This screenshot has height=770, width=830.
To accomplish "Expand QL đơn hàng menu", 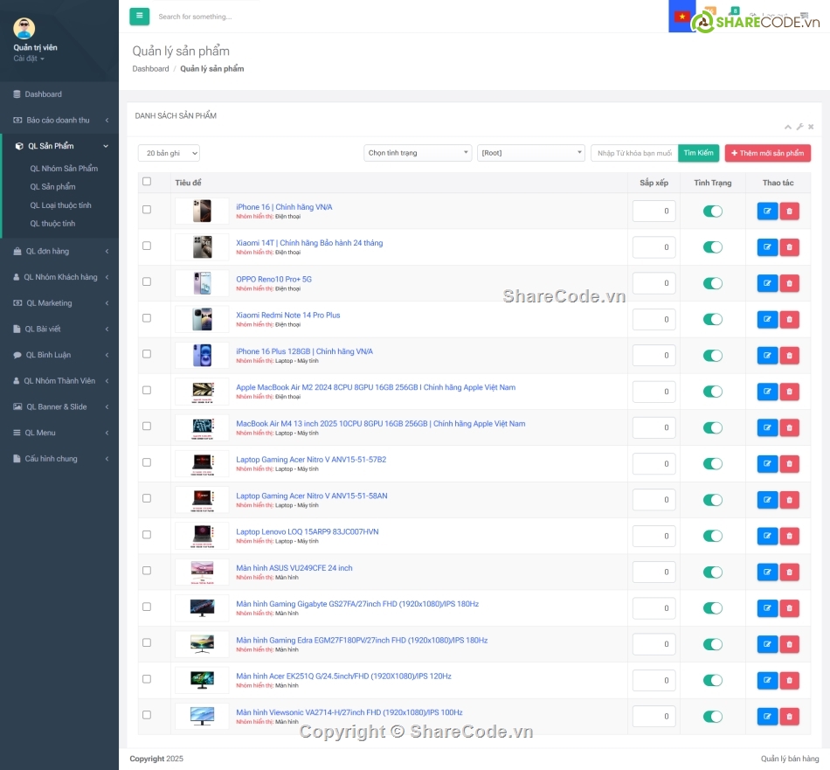I will (x=59, y=251).
